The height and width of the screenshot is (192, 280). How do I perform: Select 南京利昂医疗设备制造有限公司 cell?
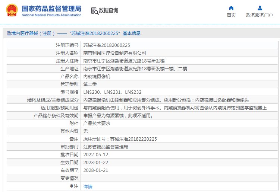(x=114, y=53)
